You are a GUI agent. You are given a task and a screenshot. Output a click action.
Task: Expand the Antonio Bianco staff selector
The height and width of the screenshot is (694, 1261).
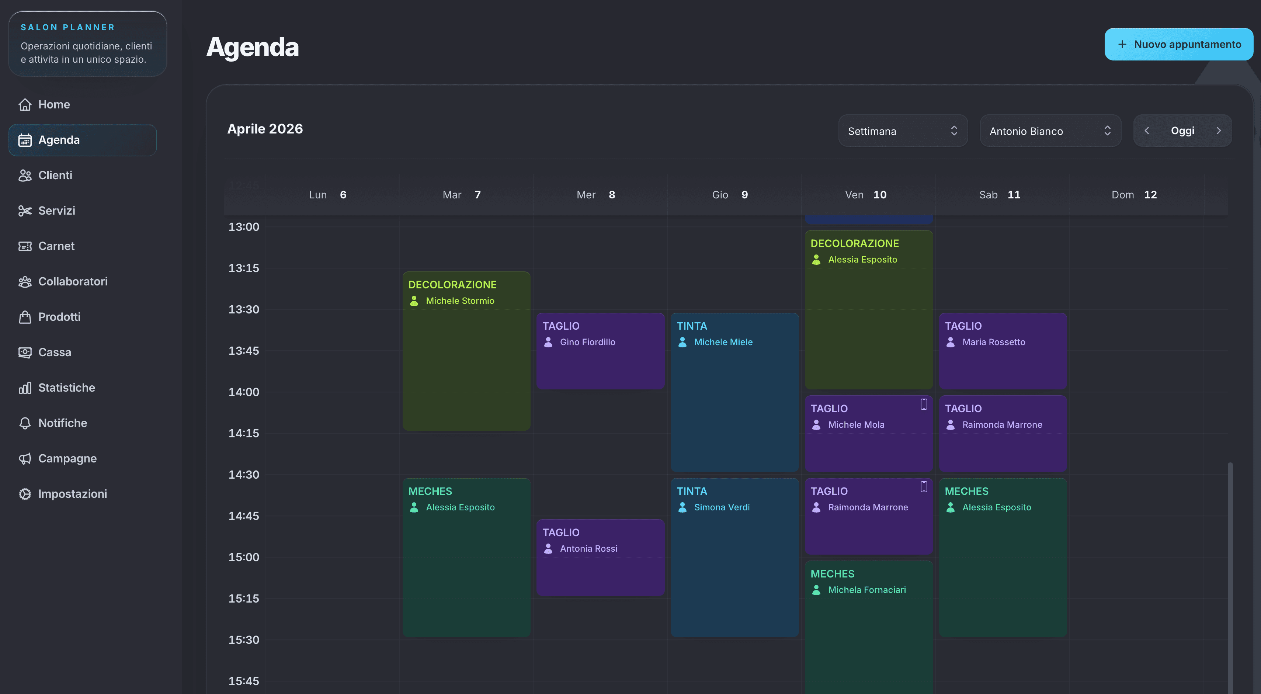(x=1050, y=131)
